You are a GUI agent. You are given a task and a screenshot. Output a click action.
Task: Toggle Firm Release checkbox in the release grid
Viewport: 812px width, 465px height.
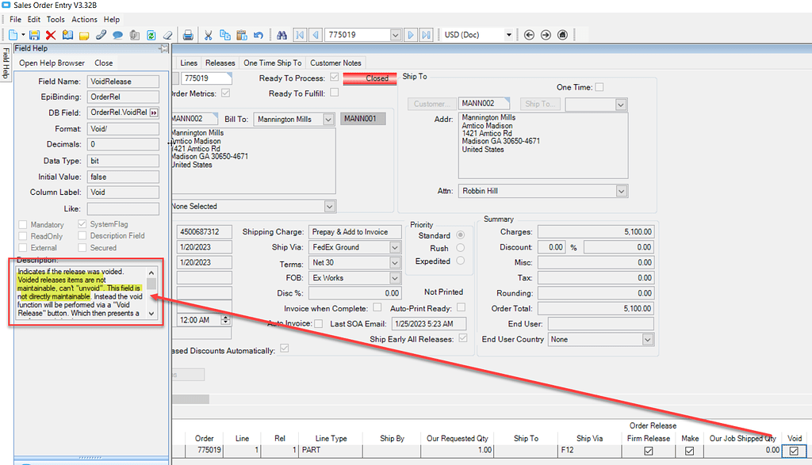pyautogui.click(x=648, y=449)
